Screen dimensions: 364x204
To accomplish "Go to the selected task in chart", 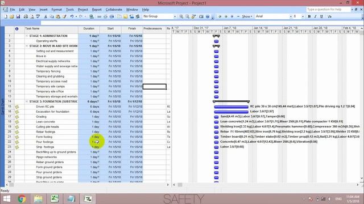I will pyautogui.click(x=193, y=16).
